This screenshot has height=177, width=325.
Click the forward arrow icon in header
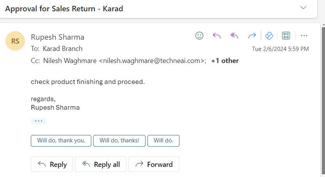click(x=252, y=36)
